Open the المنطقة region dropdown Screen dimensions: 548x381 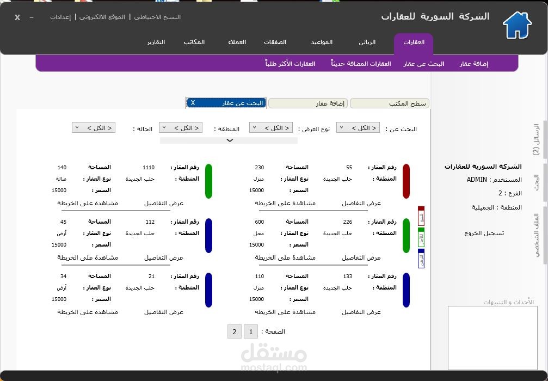coord(180,127)
